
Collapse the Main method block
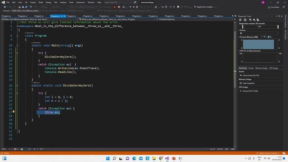point(17,45)
